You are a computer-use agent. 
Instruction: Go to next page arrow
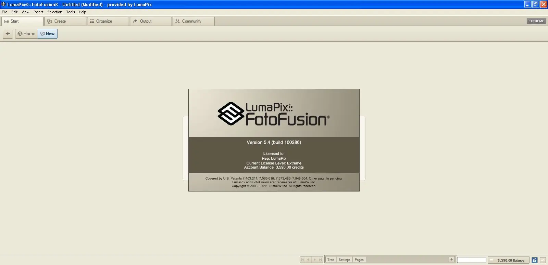315,260
